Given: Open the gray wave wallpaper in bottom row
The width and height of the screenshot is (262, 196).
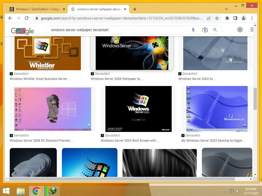Looking at the screenshot, I should tap(227, 162).
